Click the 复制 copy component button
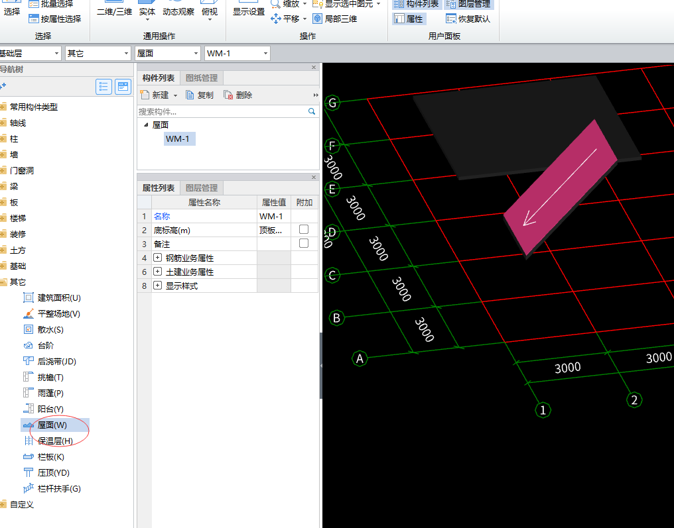This screenshot has height=528, width=674. [x=200, y=95]
